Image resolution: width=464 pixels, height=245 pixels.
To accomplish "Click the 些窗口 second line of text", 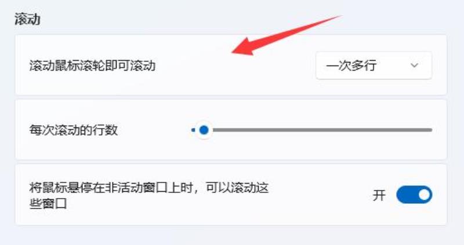I will (48, 203).
